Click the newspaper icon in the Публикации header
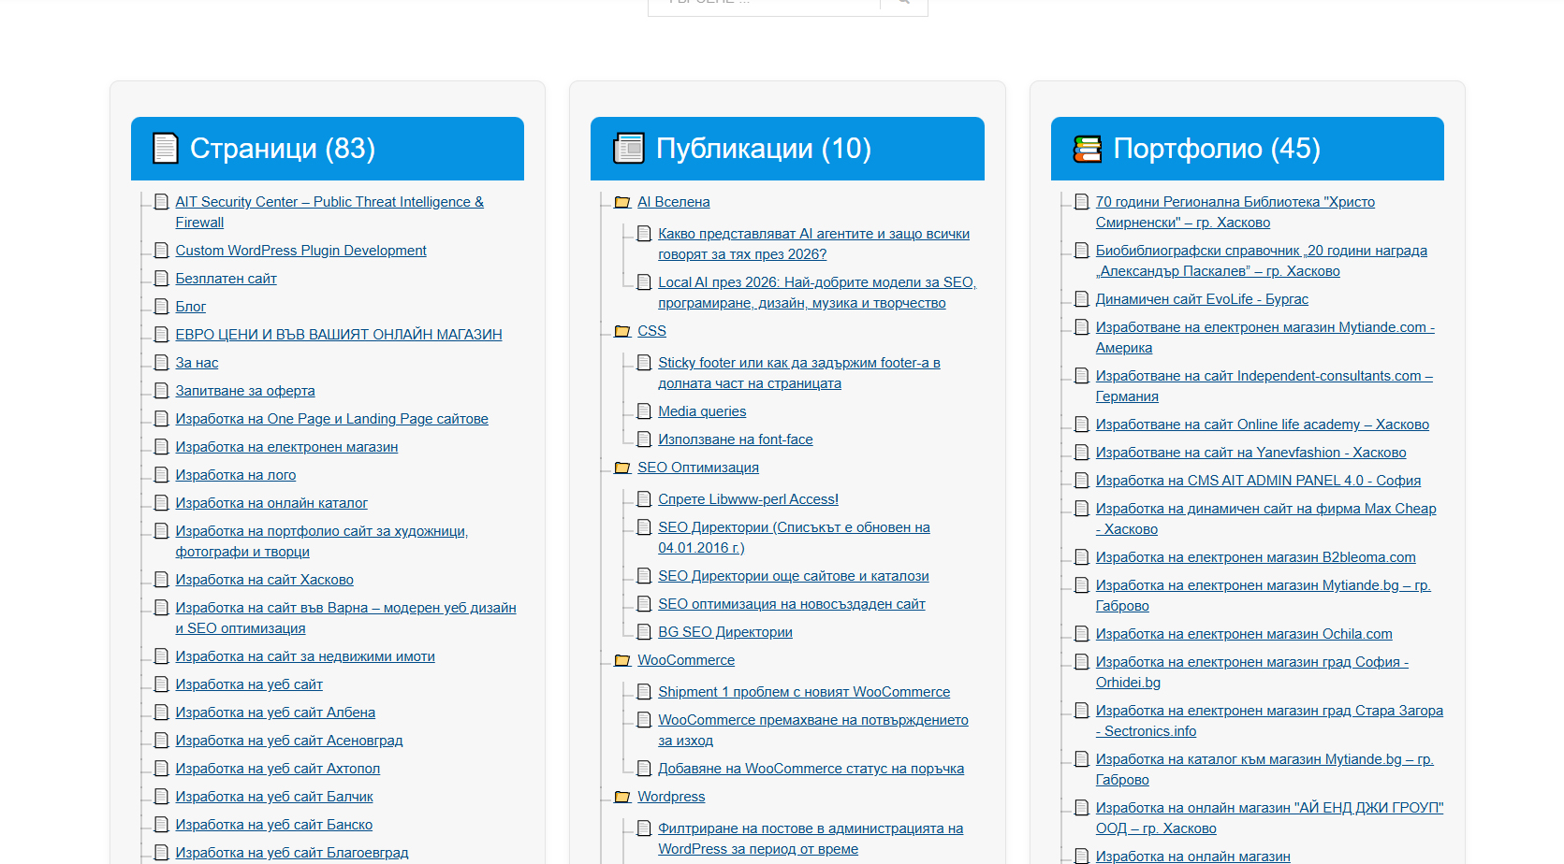 pos(629,148)
